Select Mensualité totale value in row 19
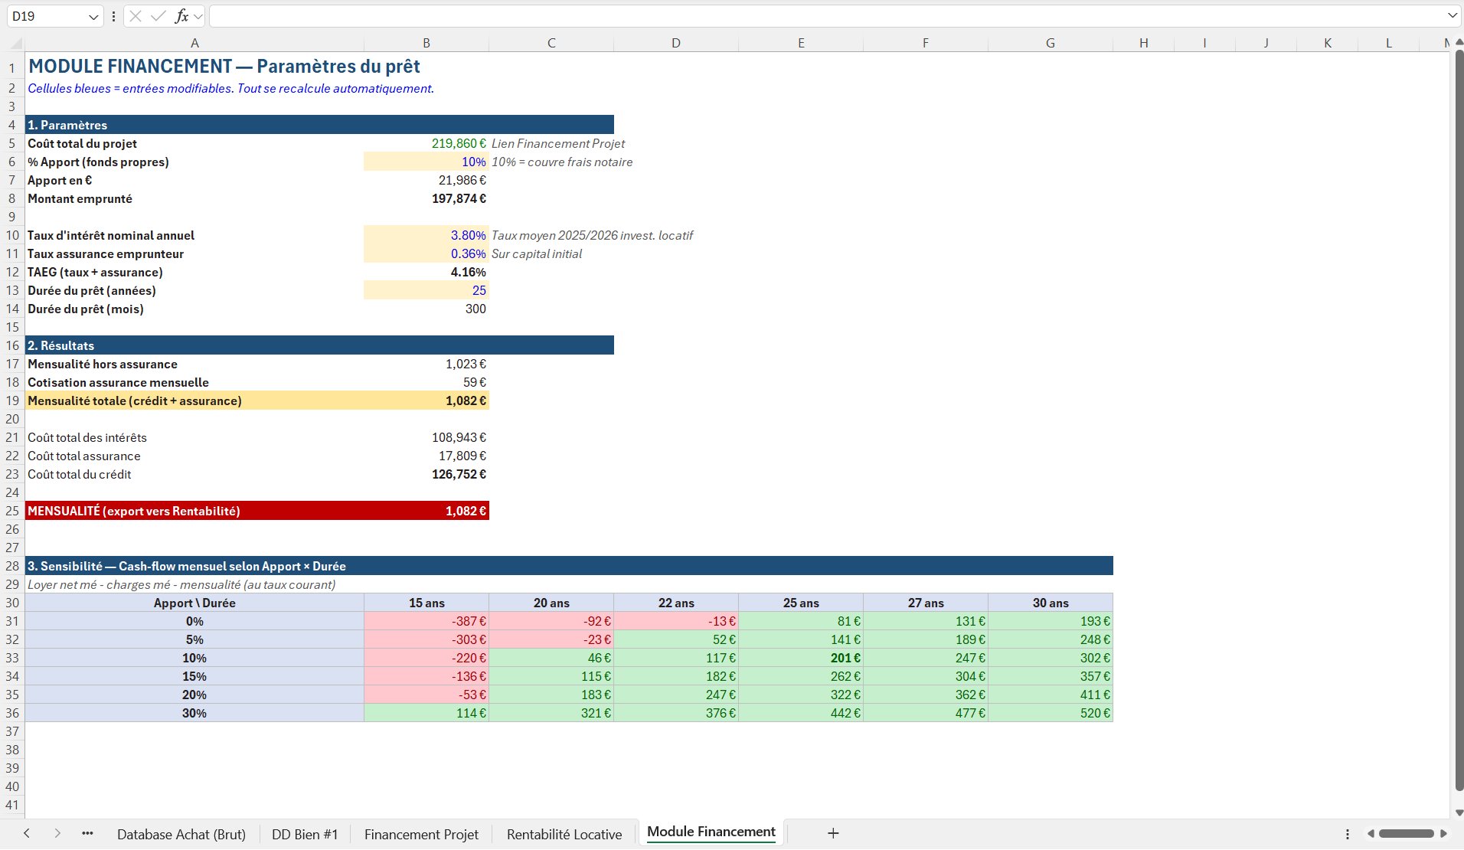The width and height of the screenshot is (1464, 850). 426,400
